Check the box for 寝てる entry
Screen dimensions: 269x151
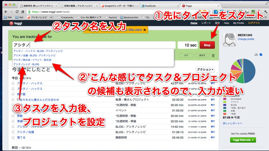pyautogui.click(x=13, y=138)
